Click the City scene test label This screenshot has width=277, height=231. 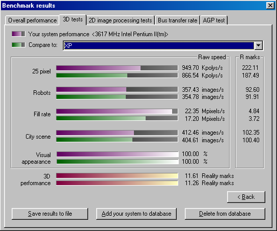[x=38, y=137]
